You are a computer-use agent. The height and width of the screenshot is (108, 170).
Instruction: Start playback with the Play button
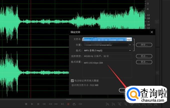32,104
